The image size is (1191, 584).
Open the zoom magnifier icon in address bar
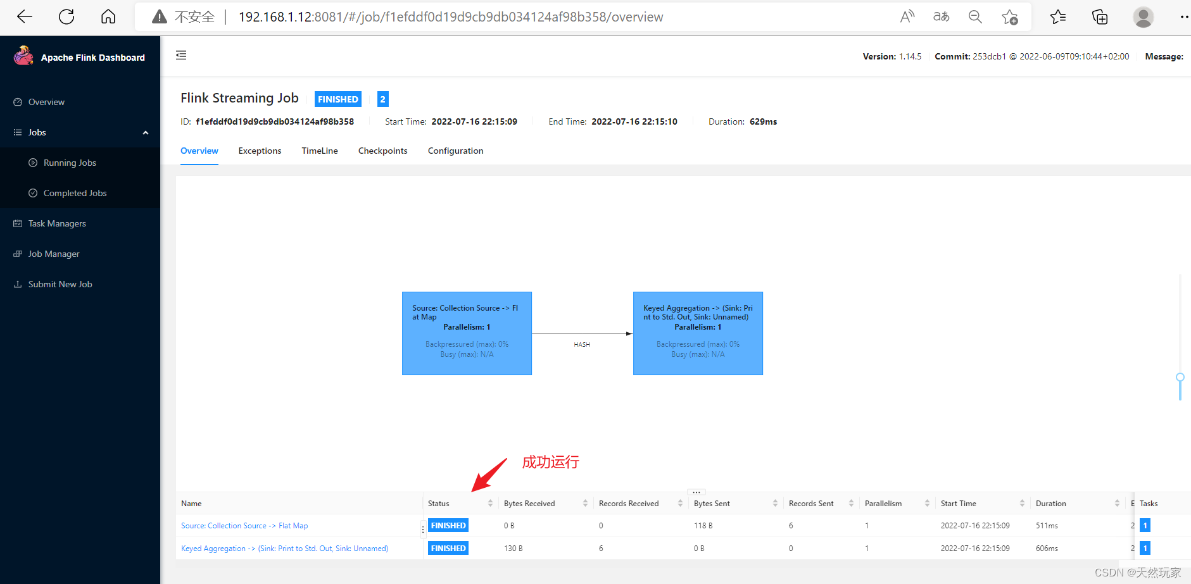tap(975, 17)
